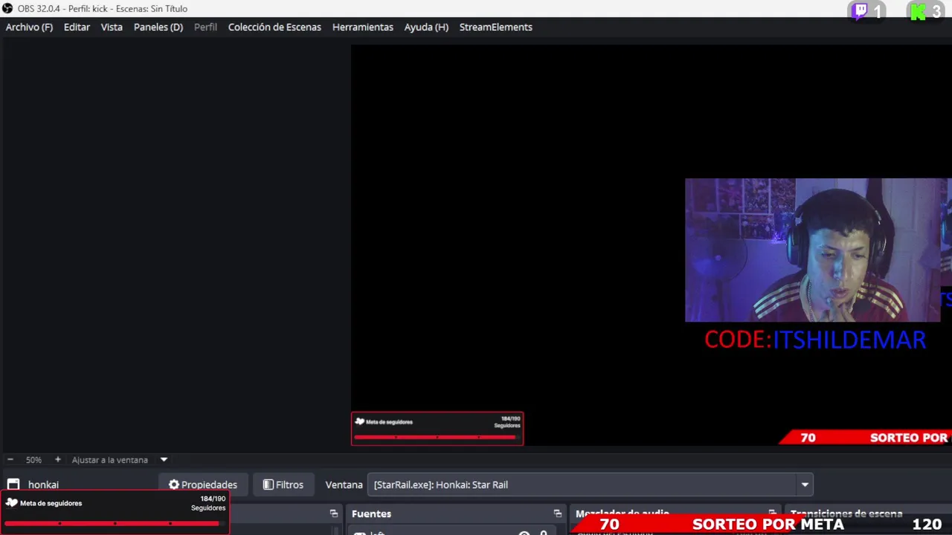Open the Herramientas menu
This screenshot has height=535, width=952.
point(362,27)
